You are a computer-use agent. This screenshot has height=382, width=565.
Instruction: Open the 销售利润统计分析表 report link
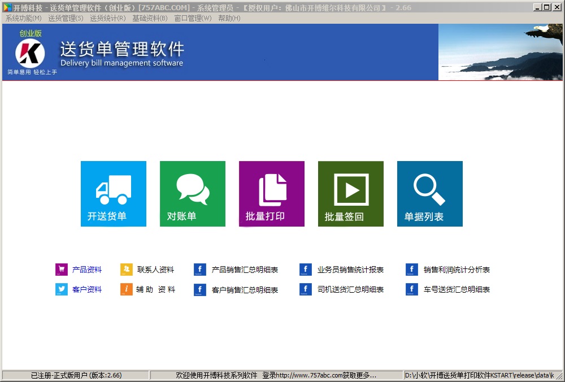457,270
